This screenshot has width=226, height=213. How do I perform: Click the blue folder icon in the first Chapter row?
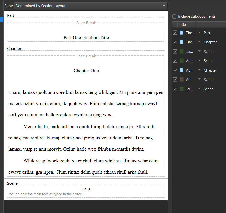pos(182,42)
